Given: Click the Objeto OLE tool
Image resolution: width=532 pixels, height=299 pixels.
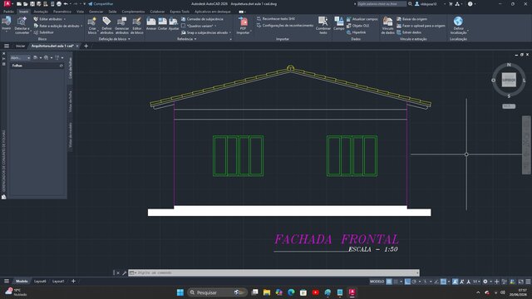Looking at the screenshot, I should pyautogui.click(x=358, y=26).
